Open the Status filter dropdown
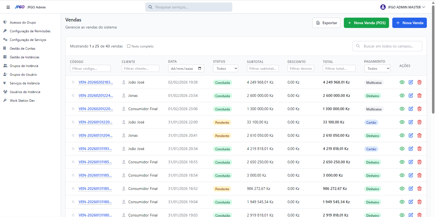Image resolution: width=435 pixels, height=217 pixels. click(x=226, y=69)
